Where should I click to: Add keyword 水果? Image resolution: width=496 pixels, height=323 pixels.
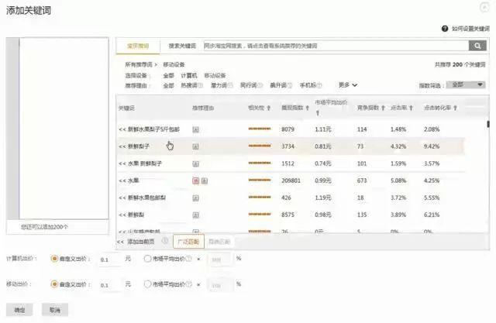click(x=129, y=180)
